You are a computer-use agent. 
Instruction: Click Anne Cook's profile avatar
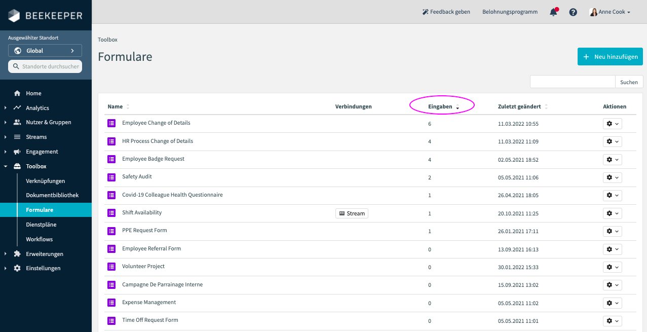click(x=594, y=12)
